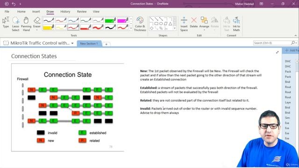The height and width of the screenshot is (168, 299).
Task: Switch to the Home ribbon tab
Action: coord(21,11)
